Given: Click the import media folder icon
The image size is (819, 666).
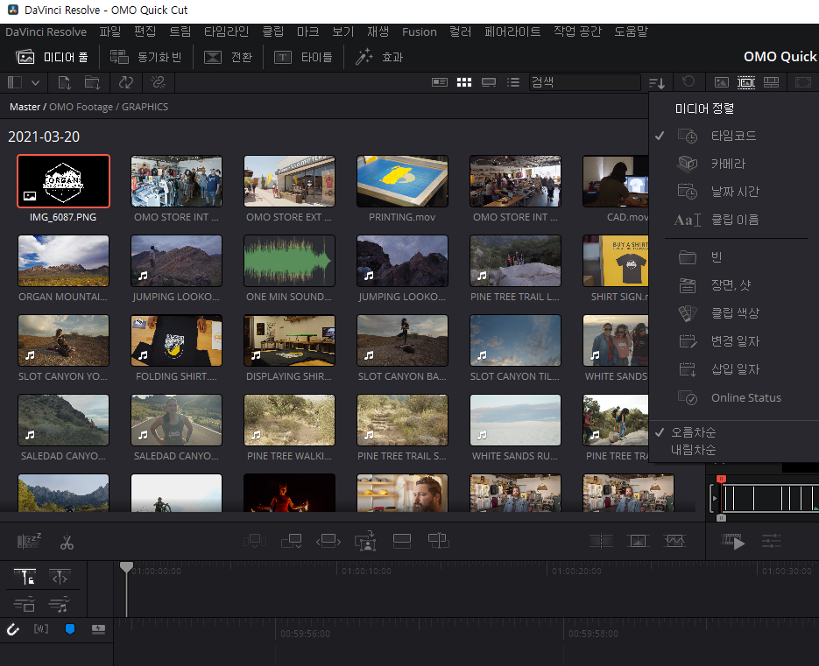Looking at the screenshot, I should (x=93, y=82).
